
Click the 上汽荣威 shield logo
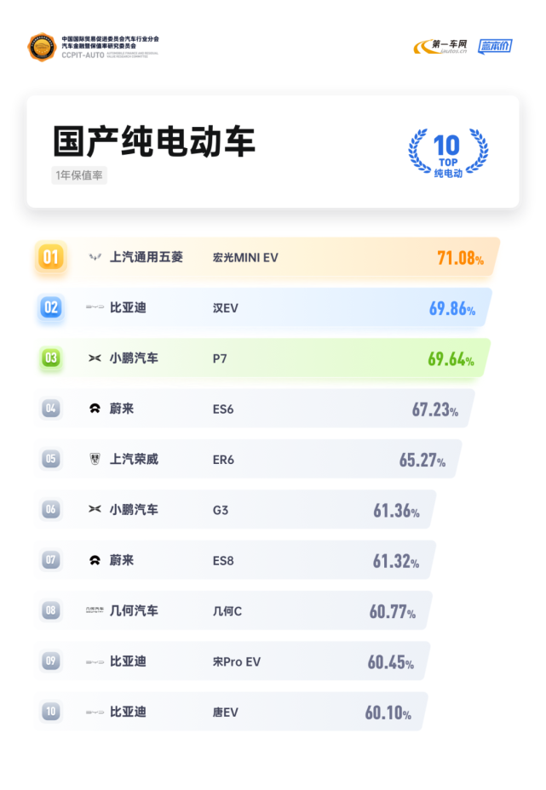[95, 459]
